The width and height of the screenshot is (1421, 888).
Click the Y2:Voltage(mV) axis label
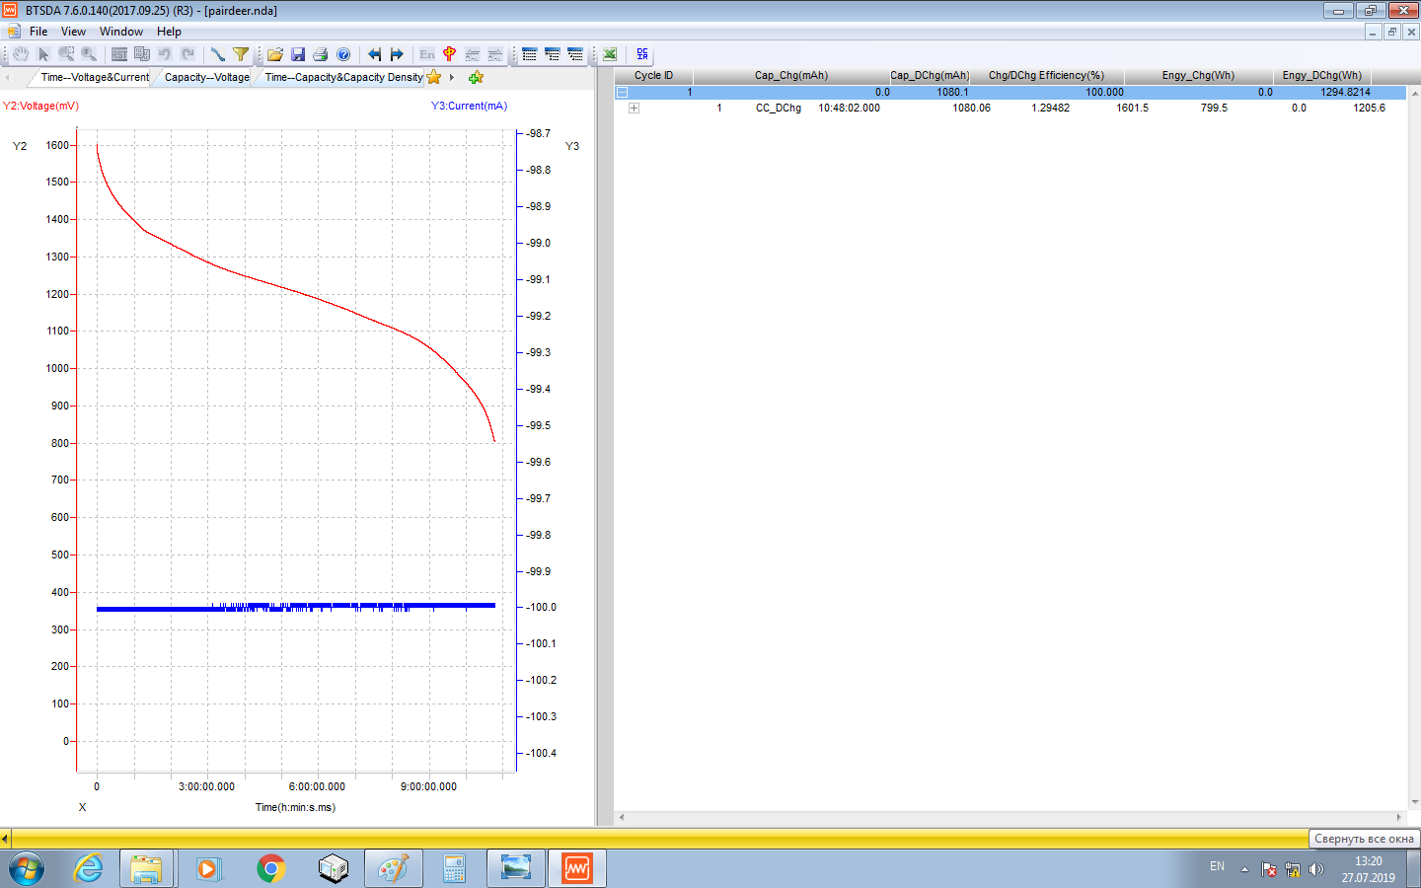(41, 106)
